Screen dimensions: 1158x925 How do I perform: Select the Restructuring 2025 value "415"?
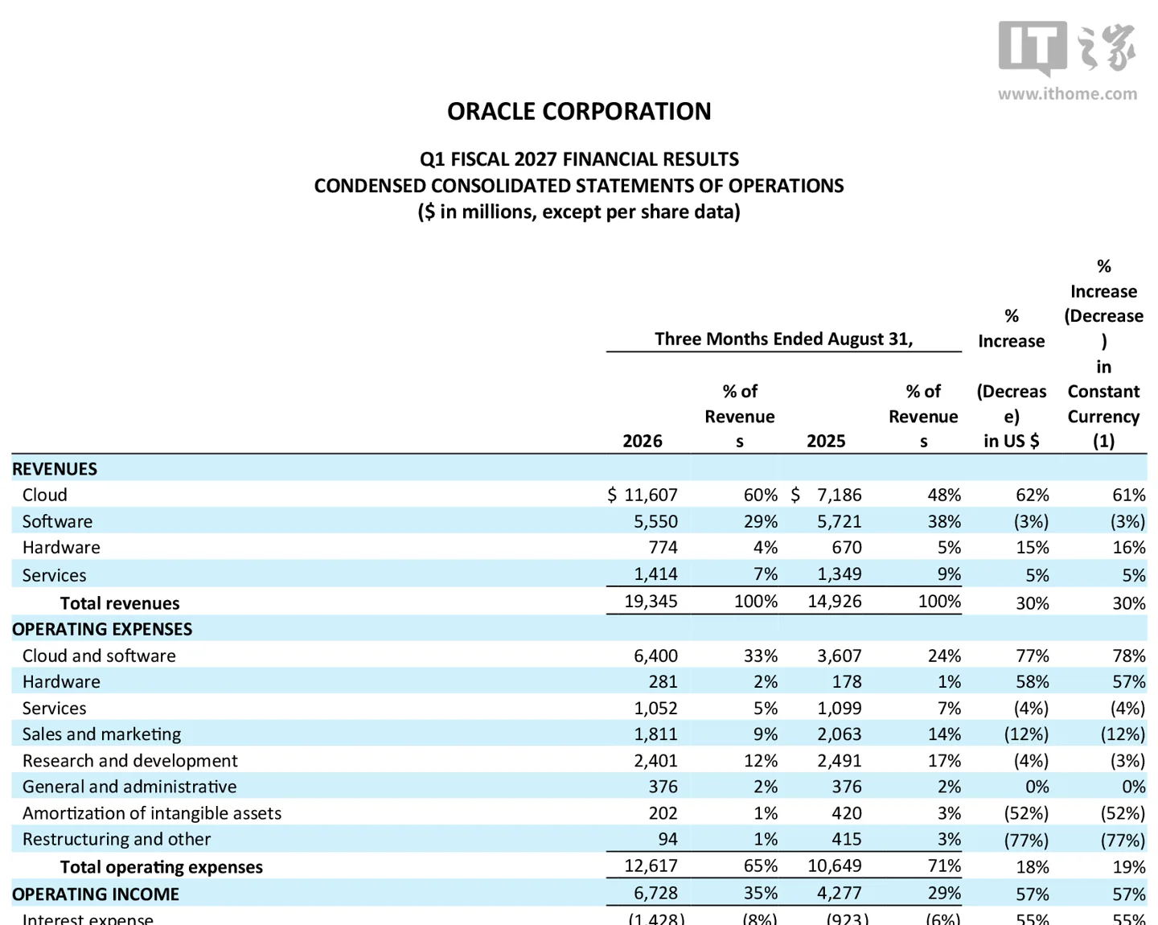coord(847,839)
